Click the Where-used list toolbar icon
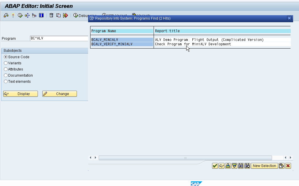The image size is (299, 186). pyautogui.click(x=34, y=15)
